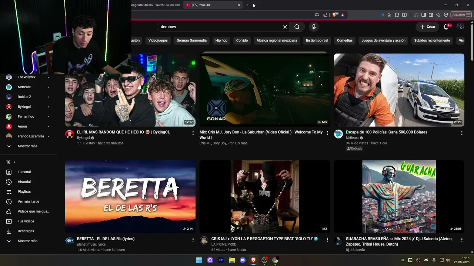Open options menu for EL IRL MÁS RANDOM video
Image resolution: width=474 pixels, height=266 pixels.
(193, 133)
